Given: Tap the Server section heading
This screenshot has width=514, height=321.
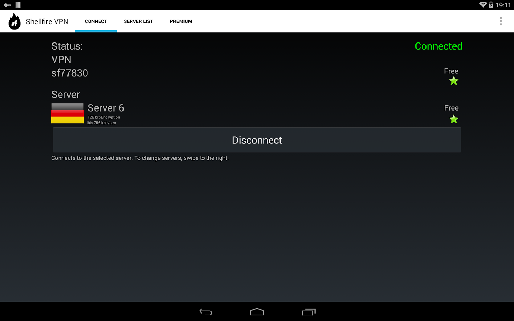Looking at the screenshot, I should [66, 95].
